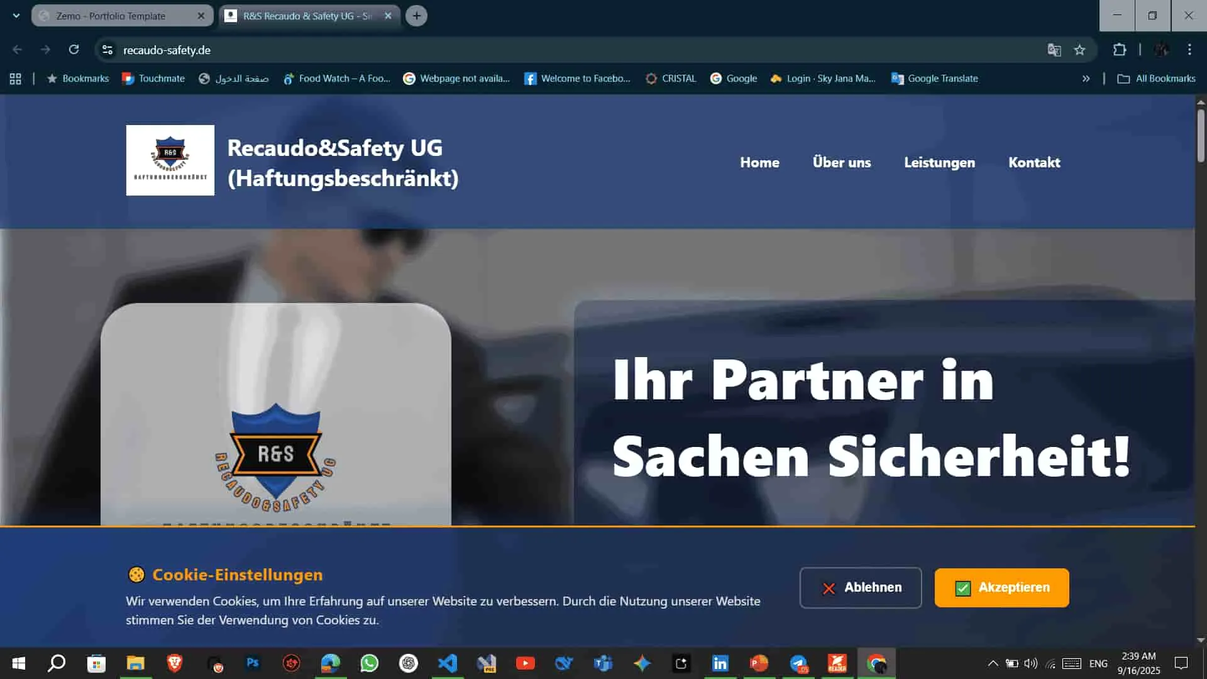Open Telegram from taskbar
This screenshot has width=1207, height=679.
pos(798,663)
